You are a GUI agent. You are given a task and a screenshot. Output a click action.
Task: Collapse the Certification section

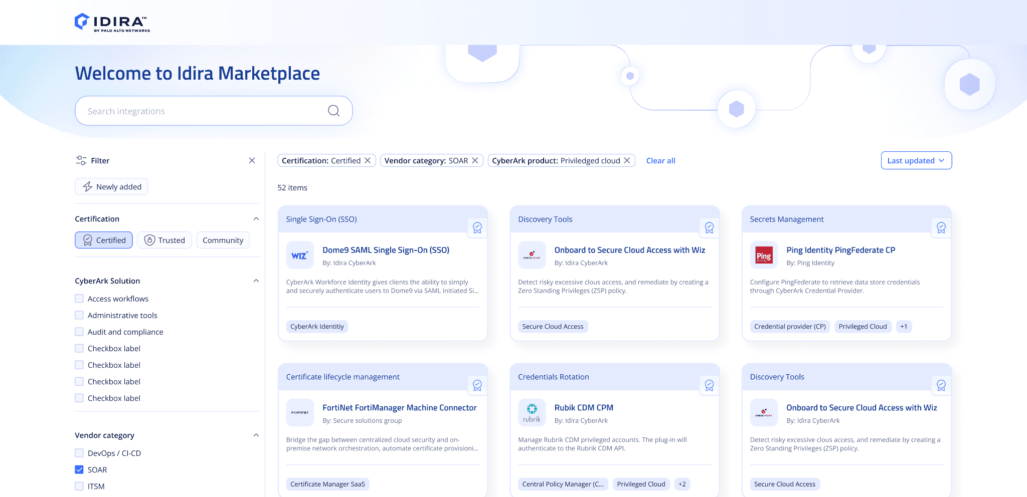click(x=256, y=219)
